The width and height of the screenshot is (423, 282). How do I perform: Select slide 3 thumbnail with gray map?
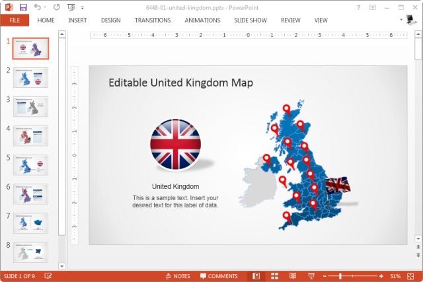point(30,107)
